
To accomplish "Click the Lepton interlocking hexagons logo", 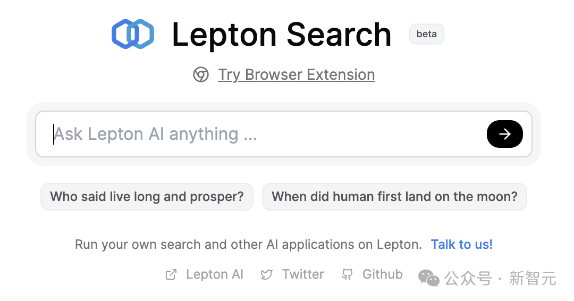I will tap(132, 34).
